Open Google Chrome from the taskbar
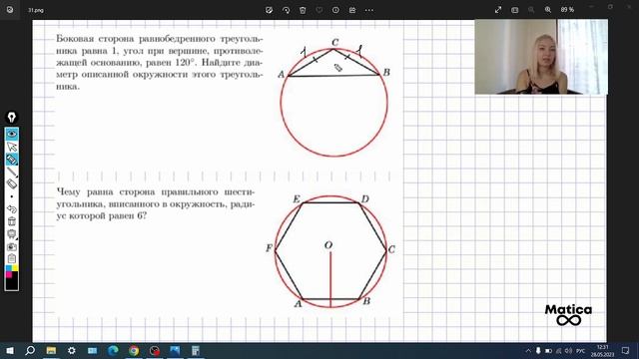 [x=134, y=350]
